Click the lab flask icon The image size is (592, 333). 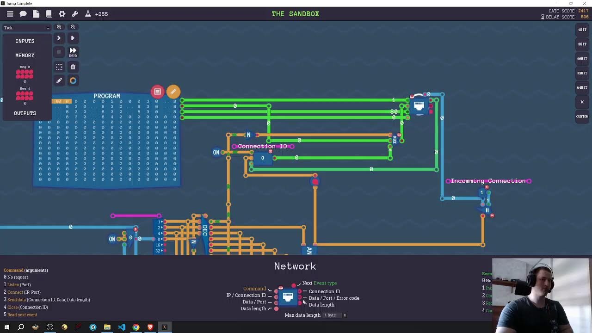(88, 14)
